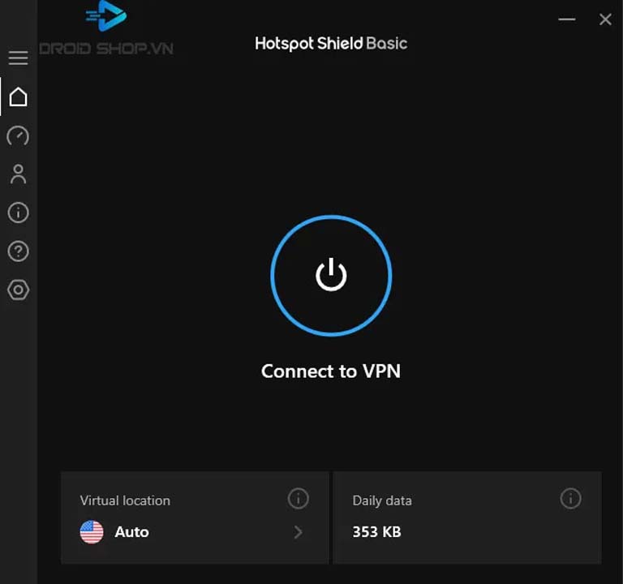Close the Hotspot Shield window
This screenshot has height=584, width=623.
point(605,19)
